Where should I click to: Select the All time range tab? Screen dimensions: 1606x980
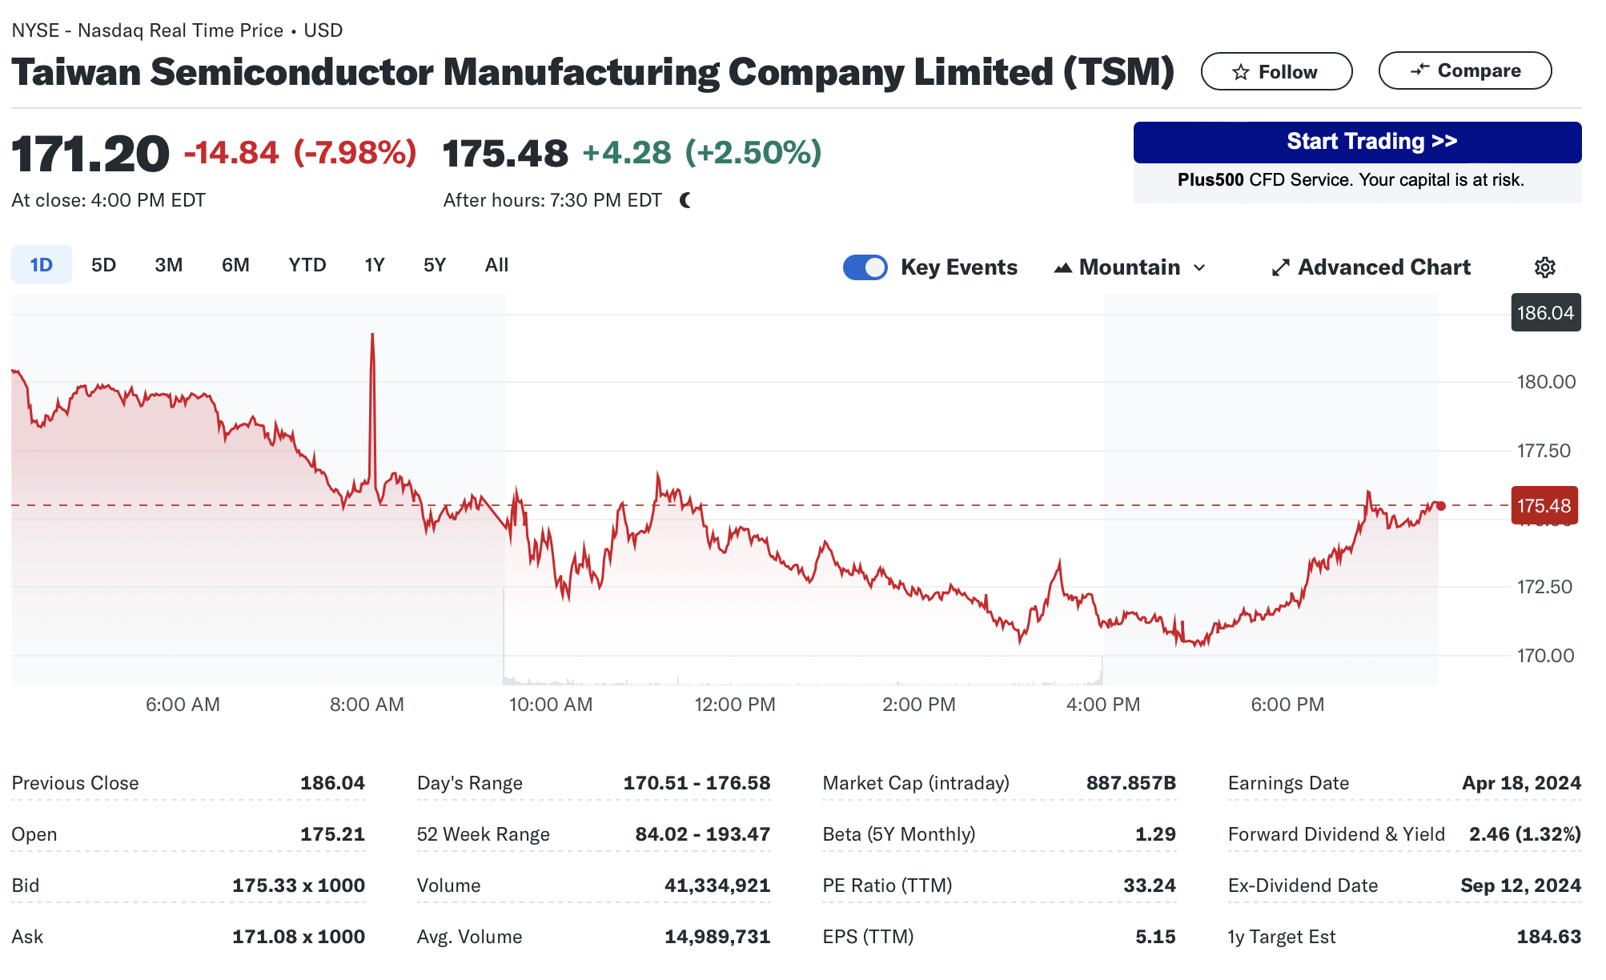(x=496, y=265)
